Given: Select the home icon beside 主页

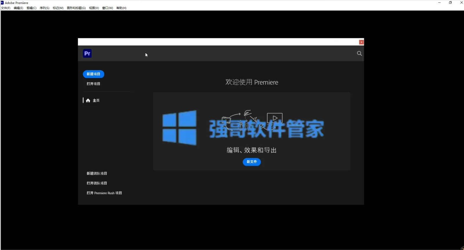Looking at the screenshot, I should [x=88, y=100].
